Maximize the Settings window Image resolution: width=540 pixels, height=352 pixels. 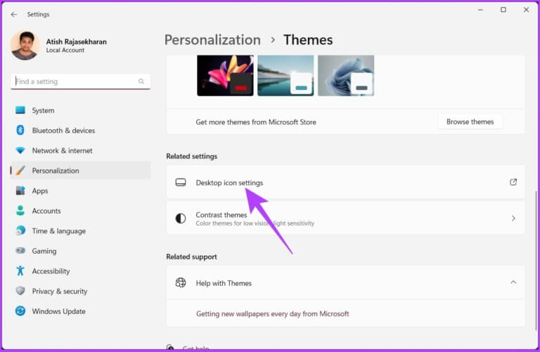click(x=503, y=10)
